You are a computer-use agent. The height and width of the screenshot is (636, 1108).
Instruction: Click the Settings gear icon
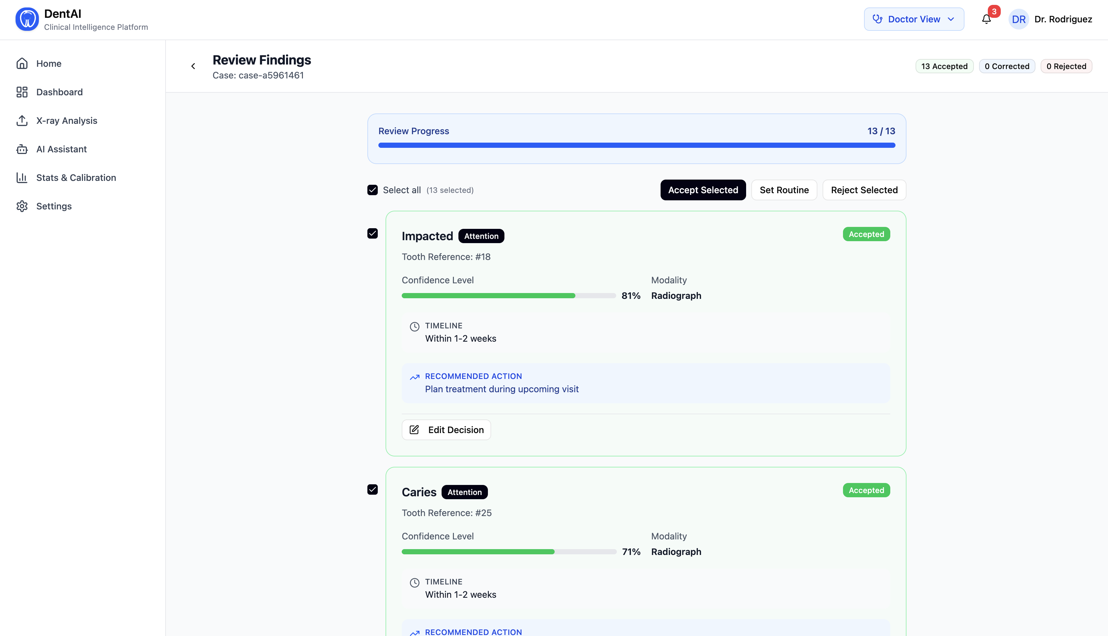point(22,206)
